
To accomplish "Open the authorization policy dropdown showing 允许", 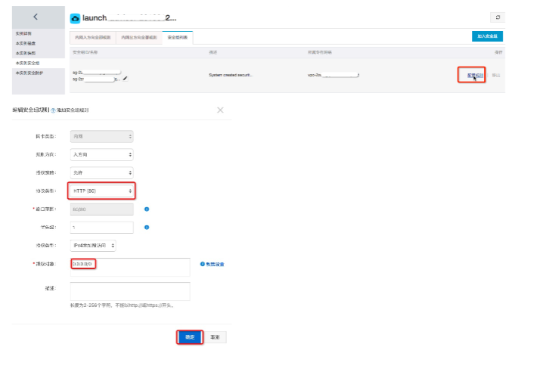I will pyautogui.click(x=101, y=173).
